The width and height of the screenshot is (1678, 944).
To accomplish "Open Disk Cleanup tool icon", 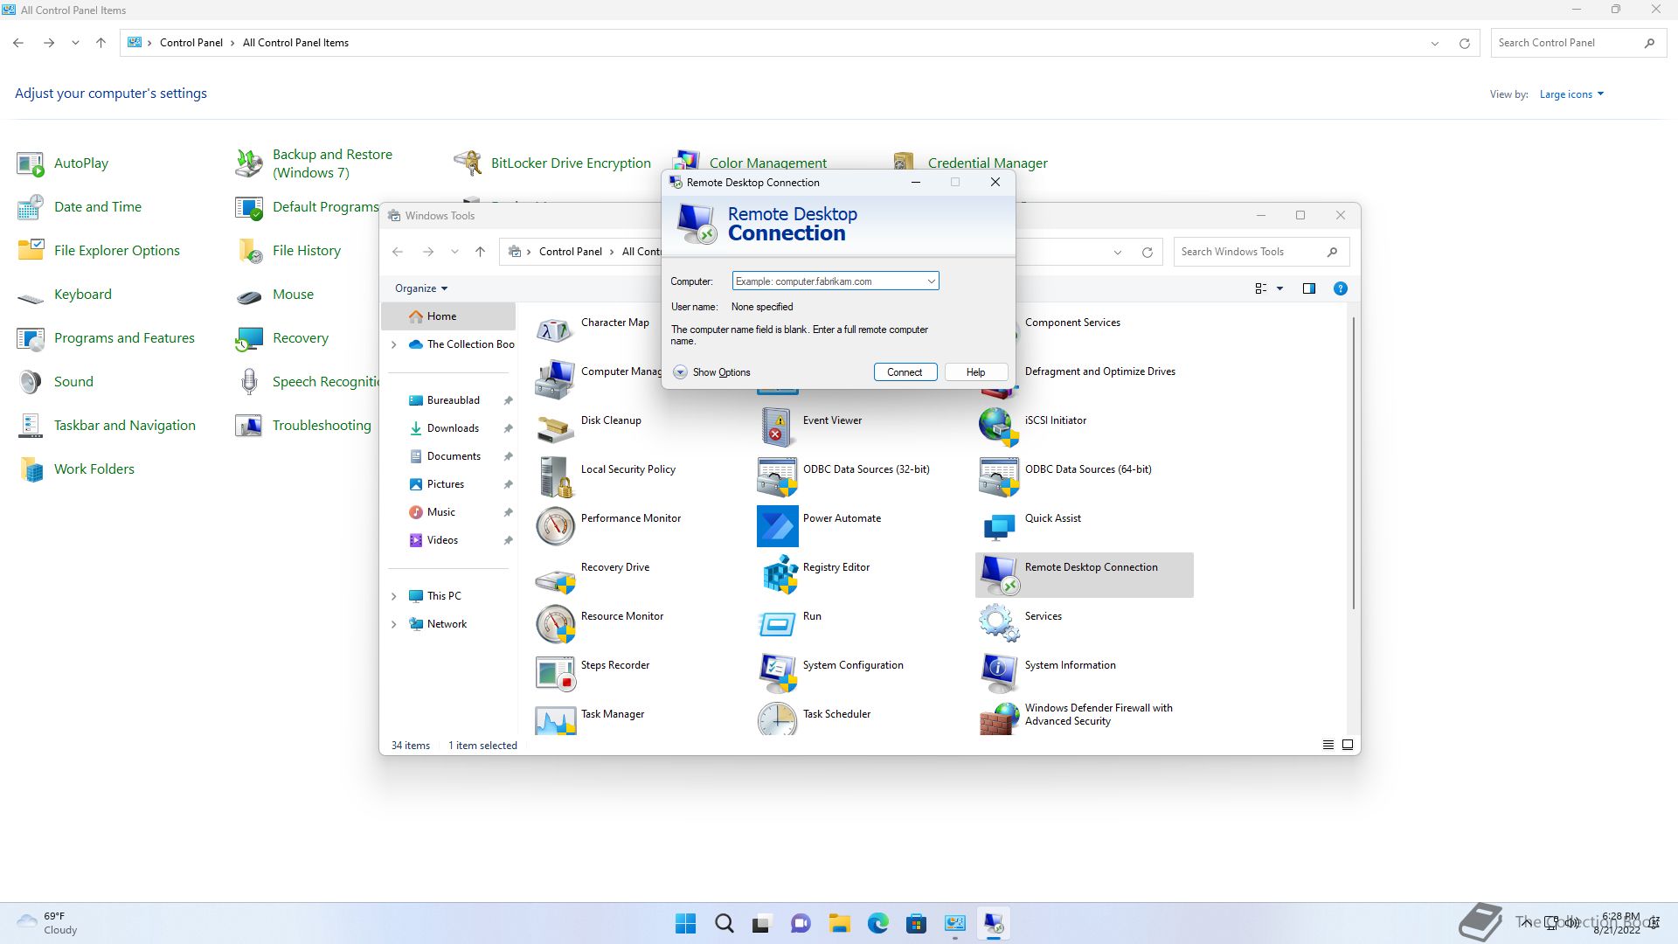I will pyautogui.click(x=555, y=428).
